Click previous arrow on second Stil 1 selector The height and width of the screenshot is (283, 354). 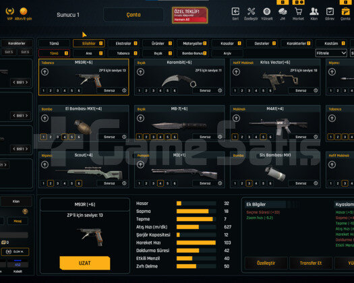(x=14, y=115)
